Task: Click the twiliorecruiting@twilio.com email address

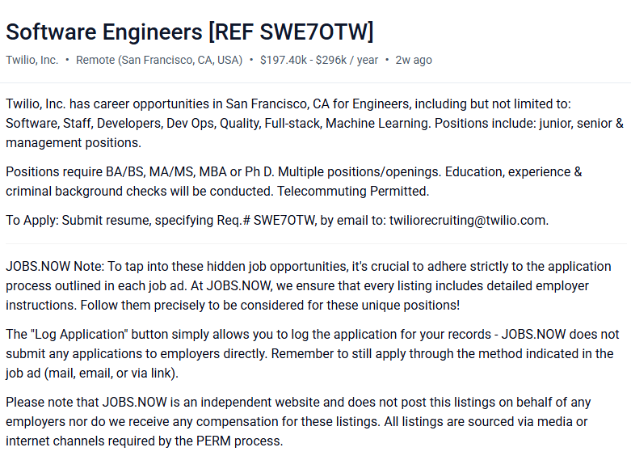Action: (468, 221)
